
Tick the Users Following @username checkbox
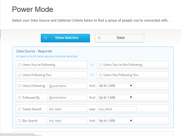click(x=20, y=86)
